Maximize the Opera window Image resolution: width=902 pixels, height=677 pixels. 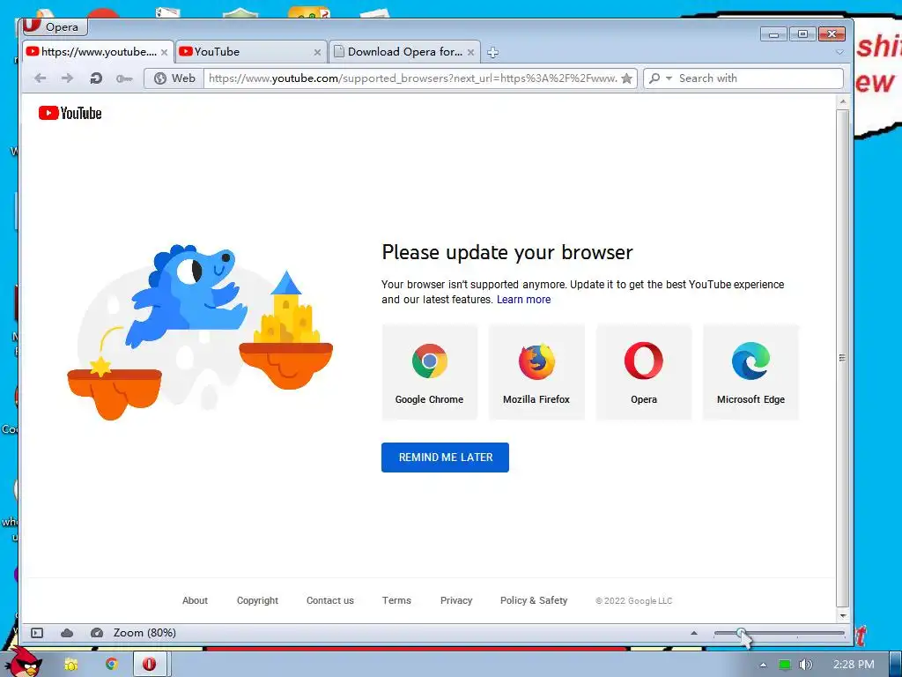click(x=802, y=34)
